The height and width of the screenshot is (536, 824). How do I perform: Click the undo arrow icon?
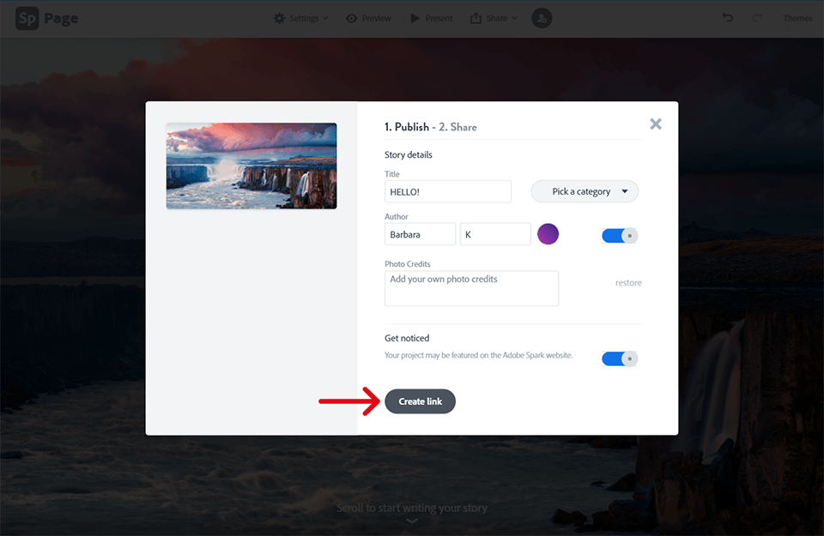click(x=728, y=18)
